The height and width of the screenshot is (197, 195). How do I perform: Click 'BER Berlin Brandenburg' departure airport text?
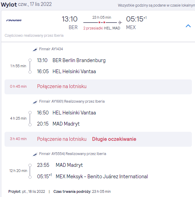79,60
